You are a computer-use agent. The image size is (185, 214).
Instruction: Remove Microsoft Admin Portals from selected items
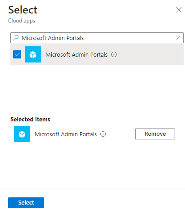(x=155, y=134)
